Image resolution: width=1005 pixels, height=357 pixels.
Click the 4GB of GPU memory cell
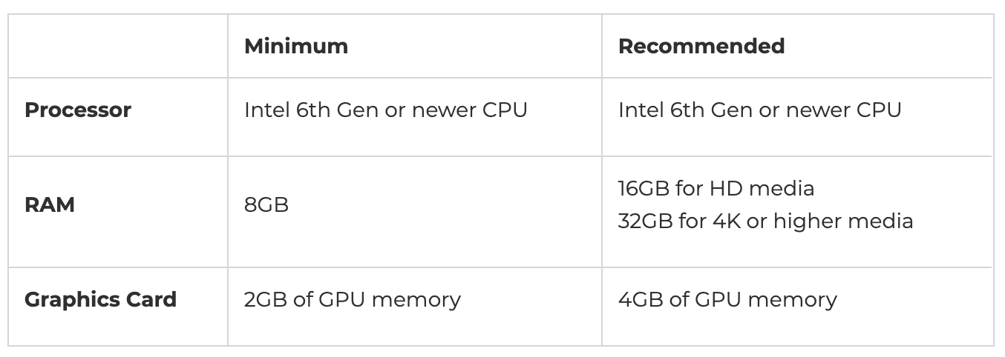[727, 300]
